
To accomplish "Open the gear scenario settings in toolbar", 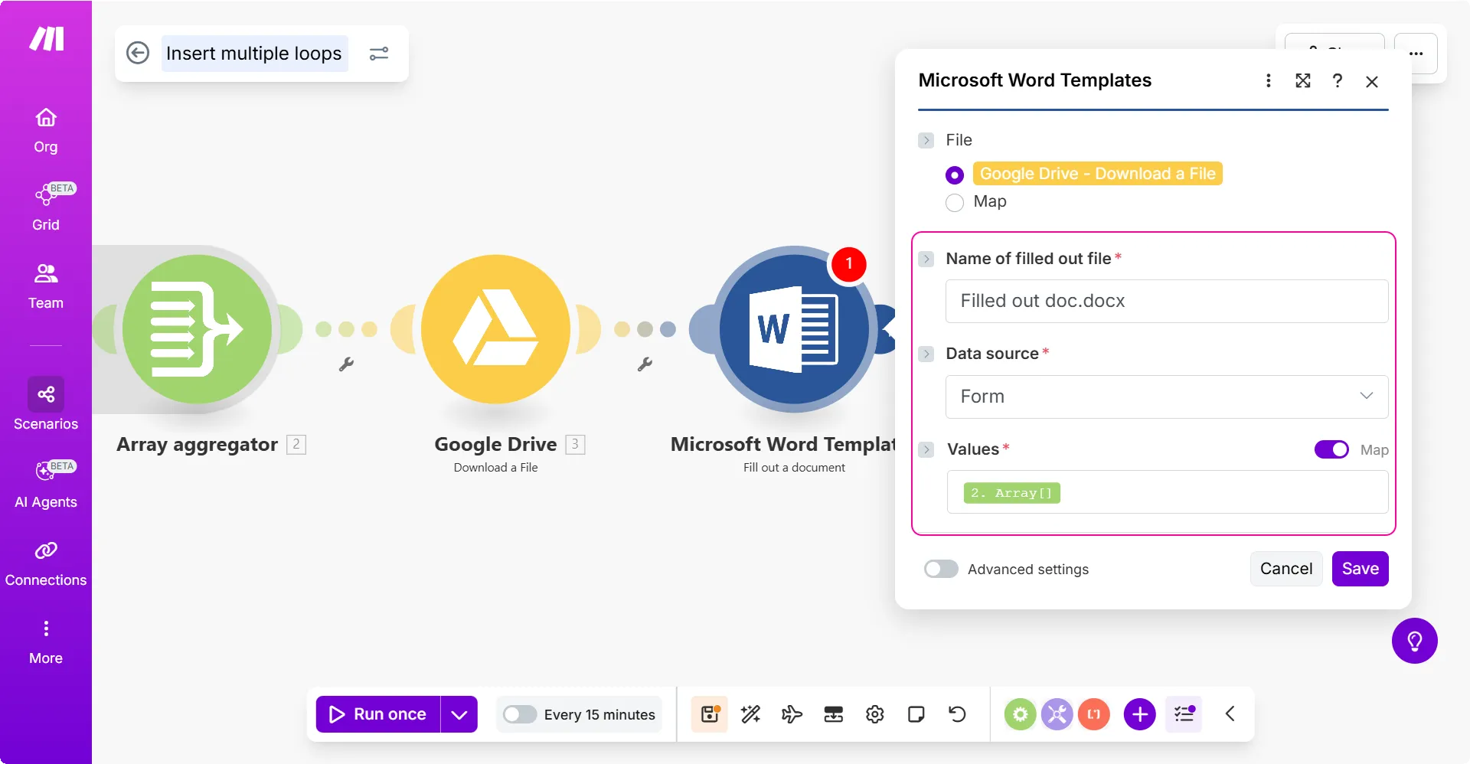I will point(875,714).
